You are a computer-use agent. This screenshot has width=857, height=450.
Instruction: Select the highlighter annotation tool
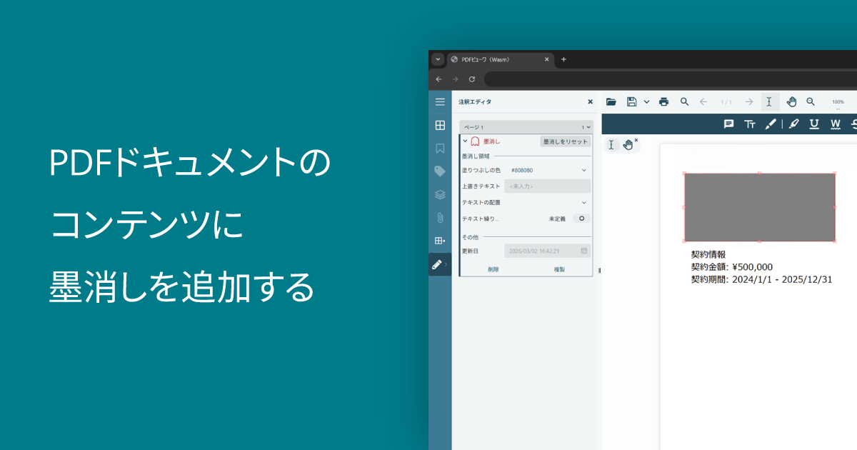point(793,124)
